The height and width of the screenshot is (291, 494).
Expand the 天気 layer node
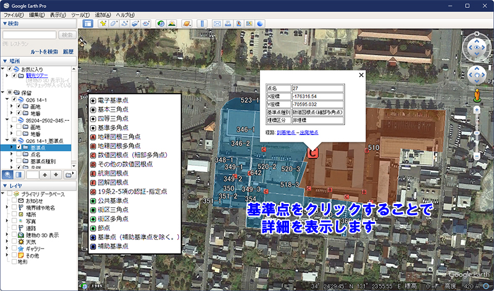[x=7, y=242]
